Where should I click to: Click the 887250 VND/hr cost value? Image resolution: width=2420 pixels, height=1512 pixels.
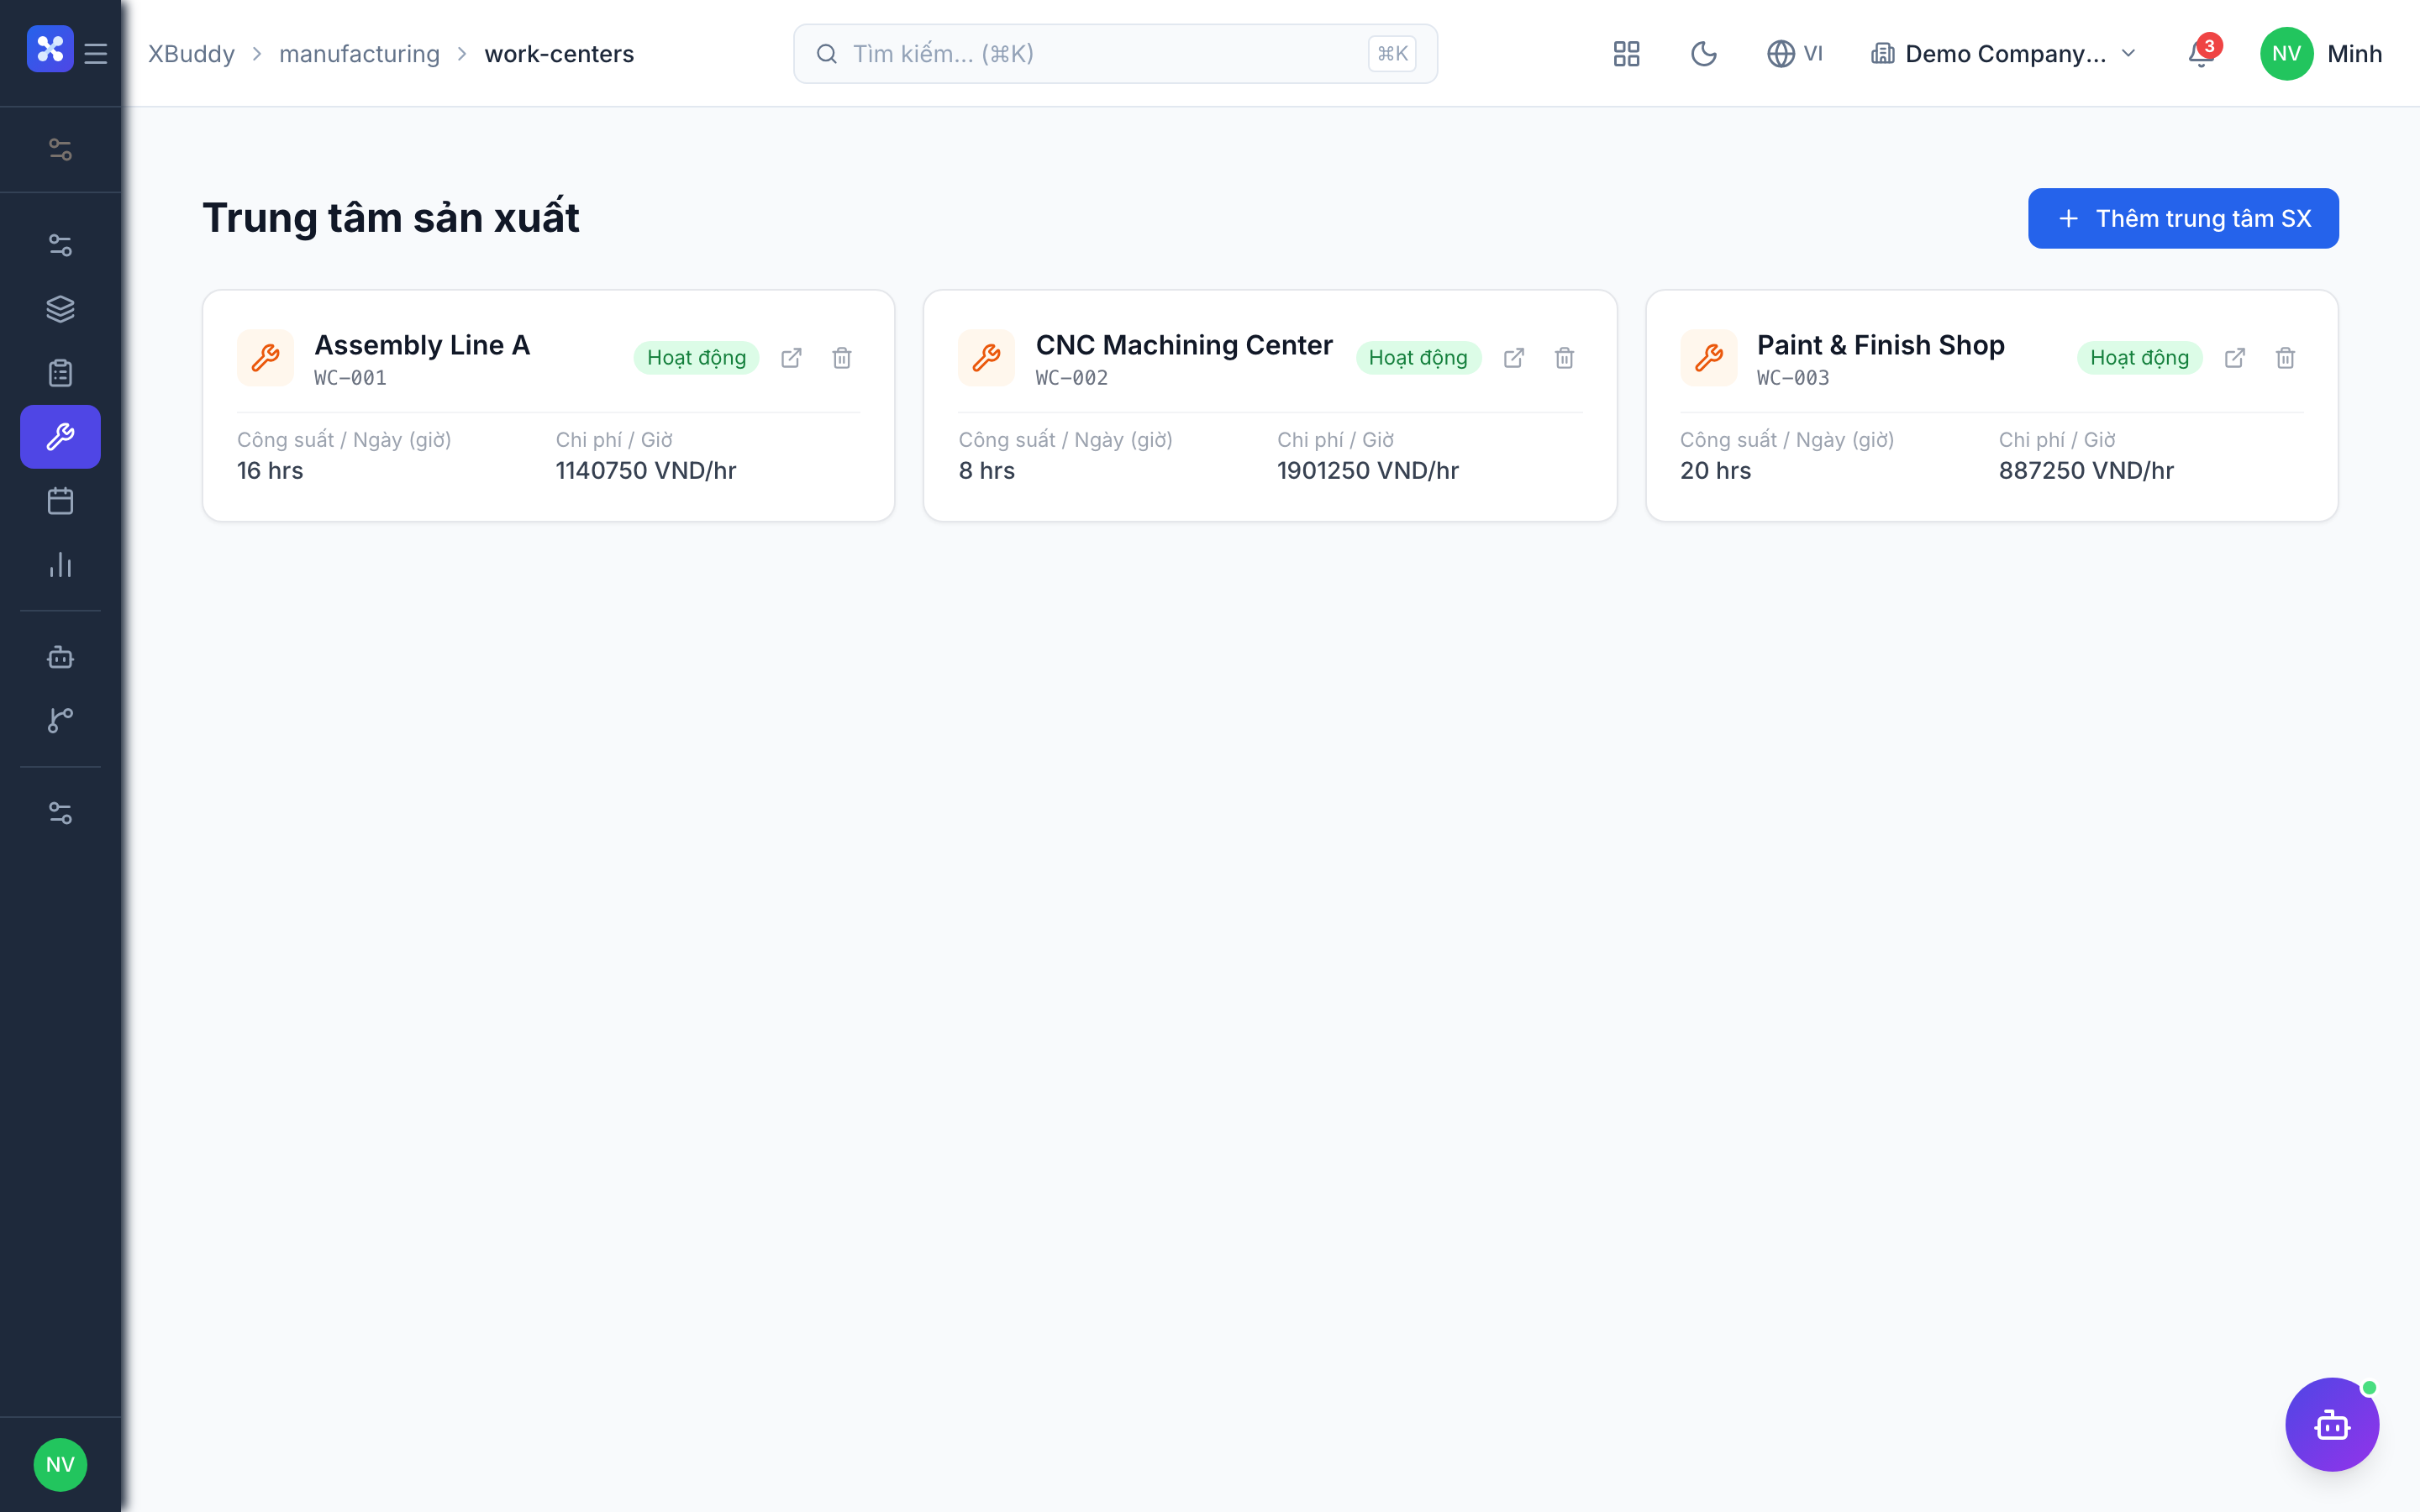(2086, 471)
